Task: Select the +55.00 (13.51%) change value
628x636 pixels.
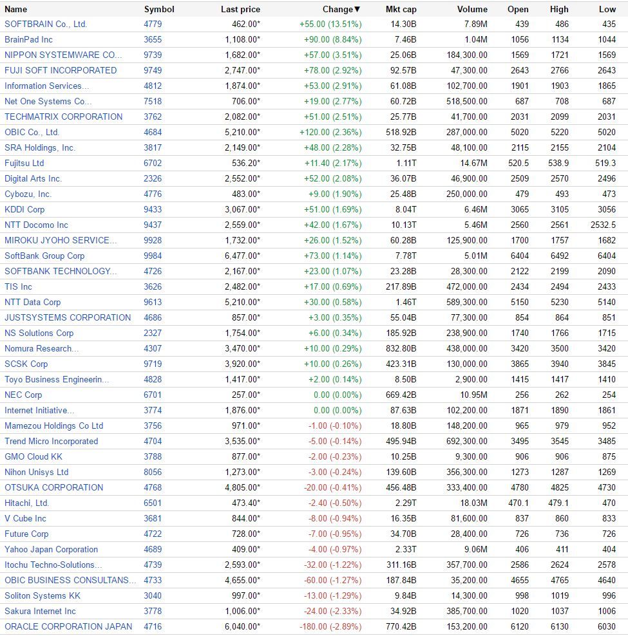Action: (330, 24)
